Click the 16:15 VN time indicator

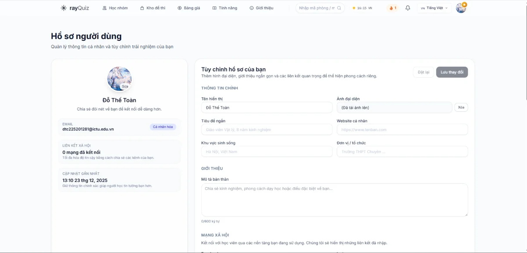pos(362,7)
